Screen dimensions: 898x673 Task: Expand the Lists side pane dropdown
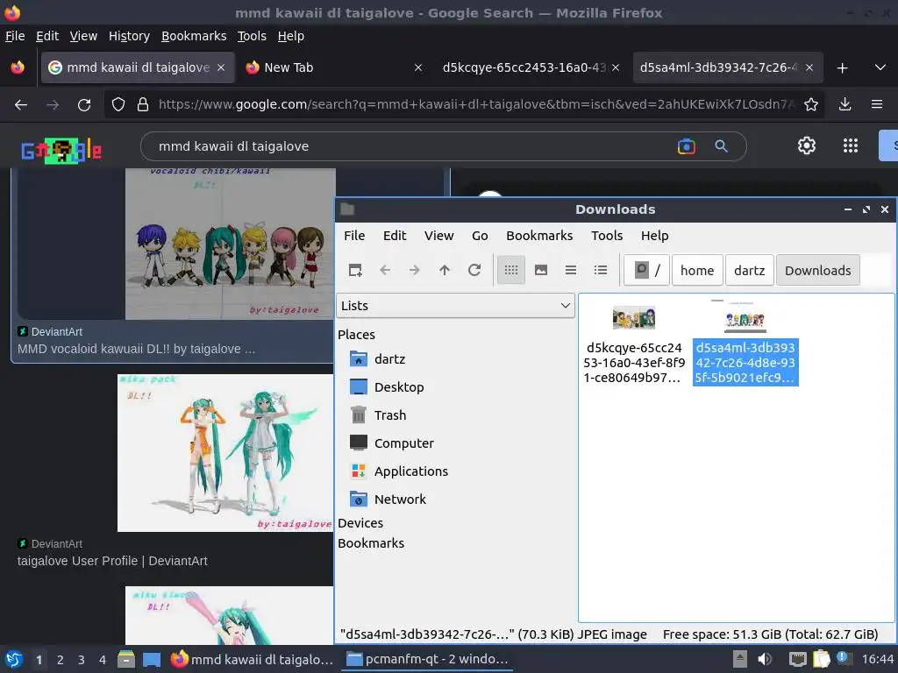coord(455,306)
